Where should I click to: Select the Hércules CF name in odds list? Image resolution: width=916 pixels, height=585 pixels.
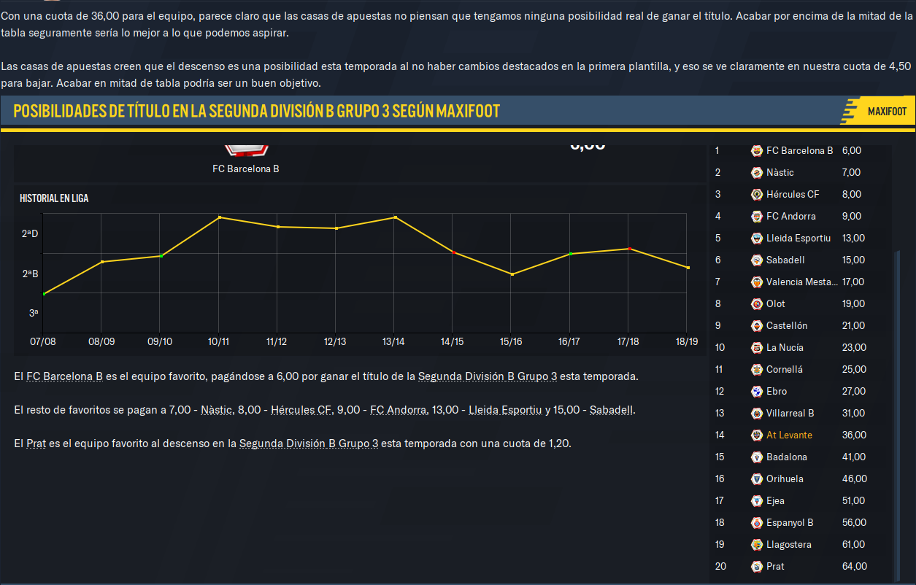(793, 195)
